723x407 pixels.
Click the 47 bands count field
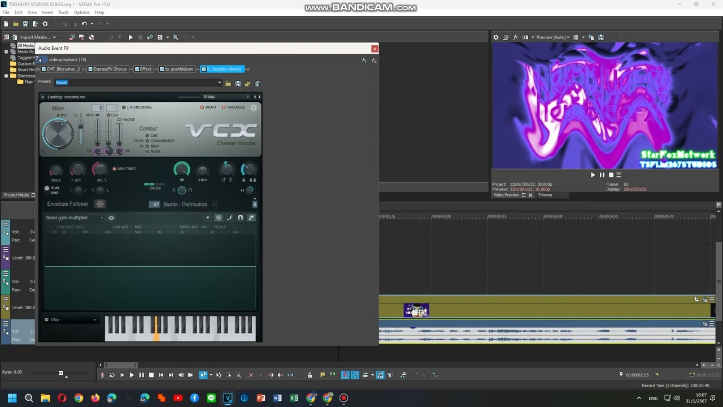click(155, 204)
